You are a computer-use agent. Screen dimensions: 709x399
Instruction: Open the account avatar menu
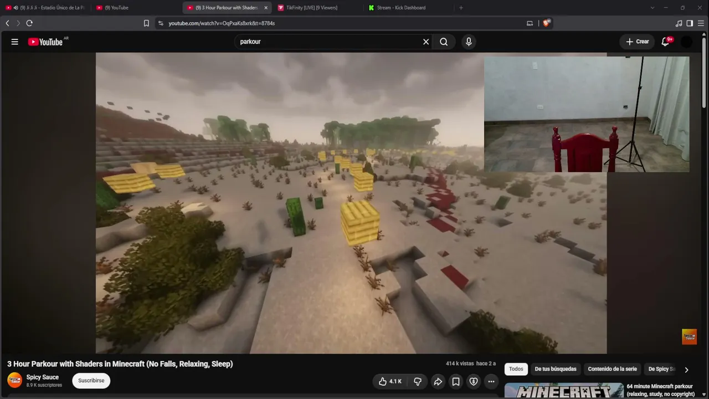pyautogui.click(x=686, y=42)
